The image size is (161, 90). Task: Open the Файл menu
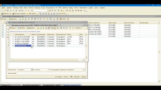click(x=3, y=8)
